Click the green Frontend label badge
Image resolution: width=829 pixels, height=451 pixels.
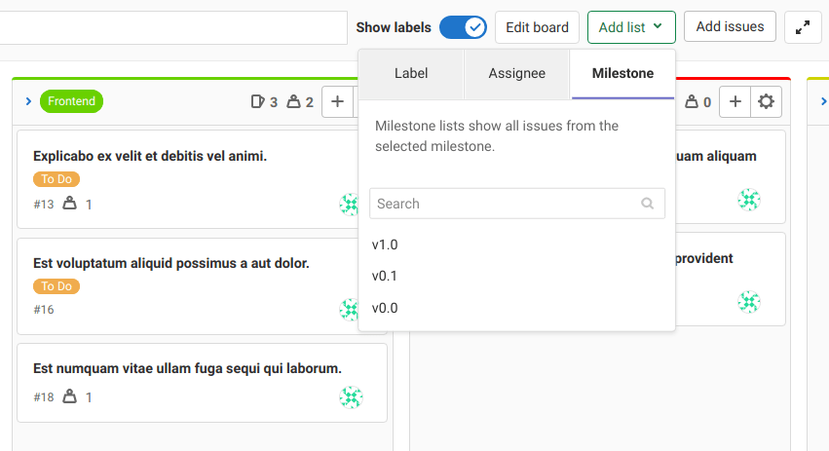coord(71,101)
